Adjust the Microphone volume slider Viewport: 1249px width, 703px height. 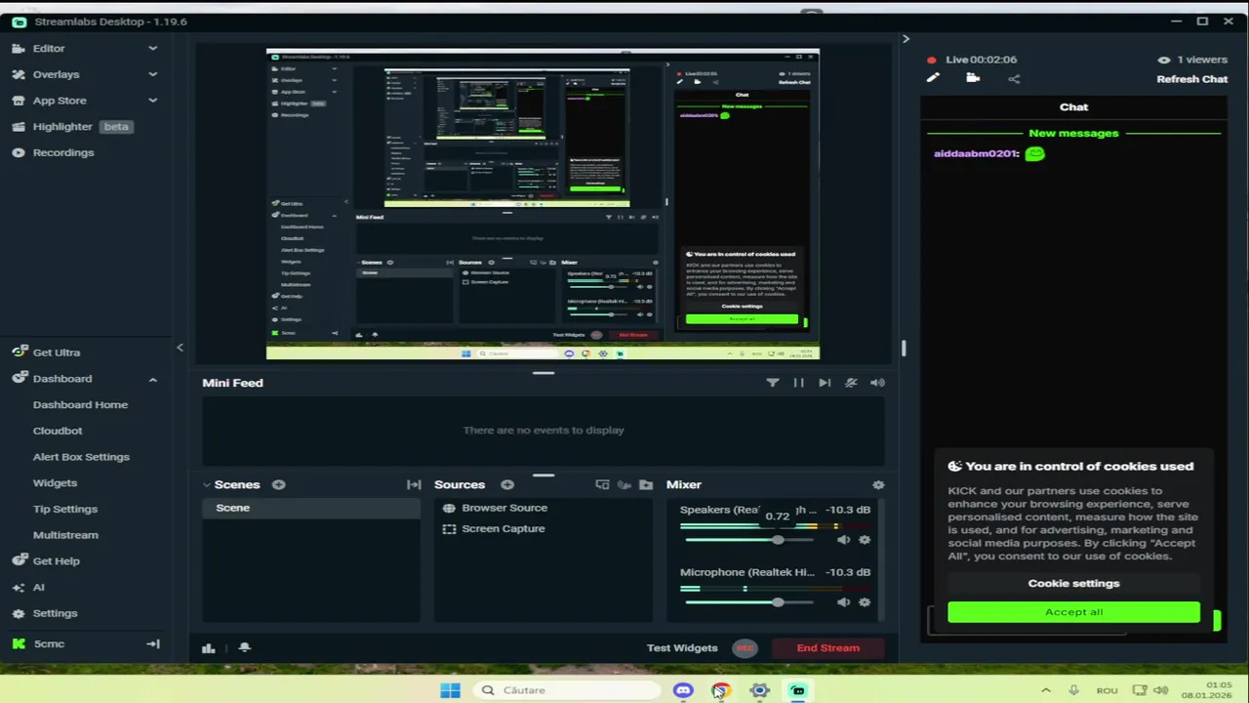(749, 602)
